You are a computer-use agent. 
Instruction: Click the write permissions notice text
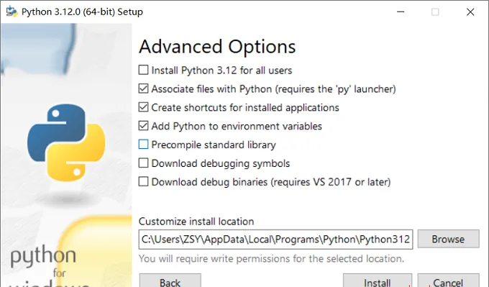271,259
